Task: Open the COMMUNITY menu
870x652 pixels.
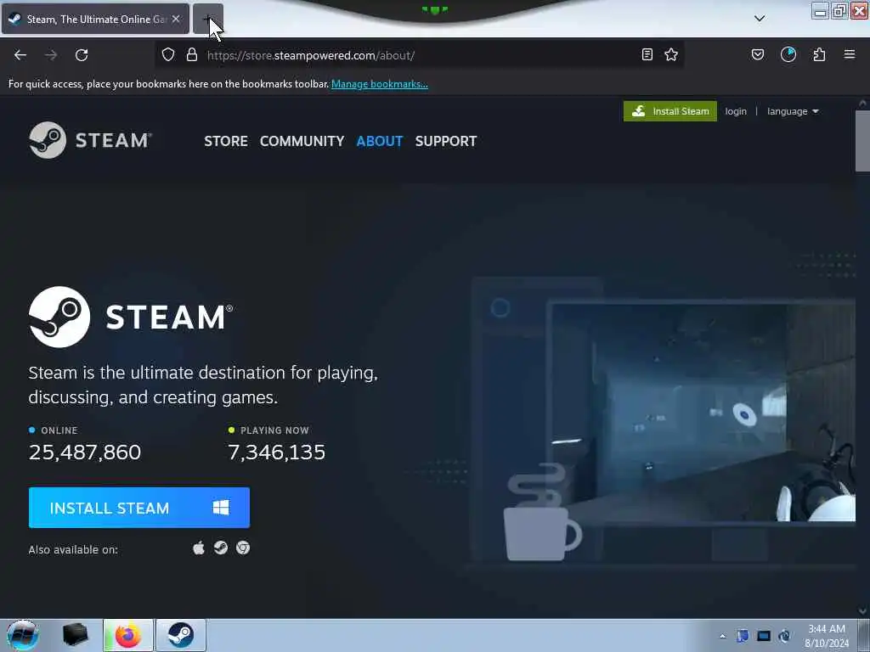Action: click(302, 141)
